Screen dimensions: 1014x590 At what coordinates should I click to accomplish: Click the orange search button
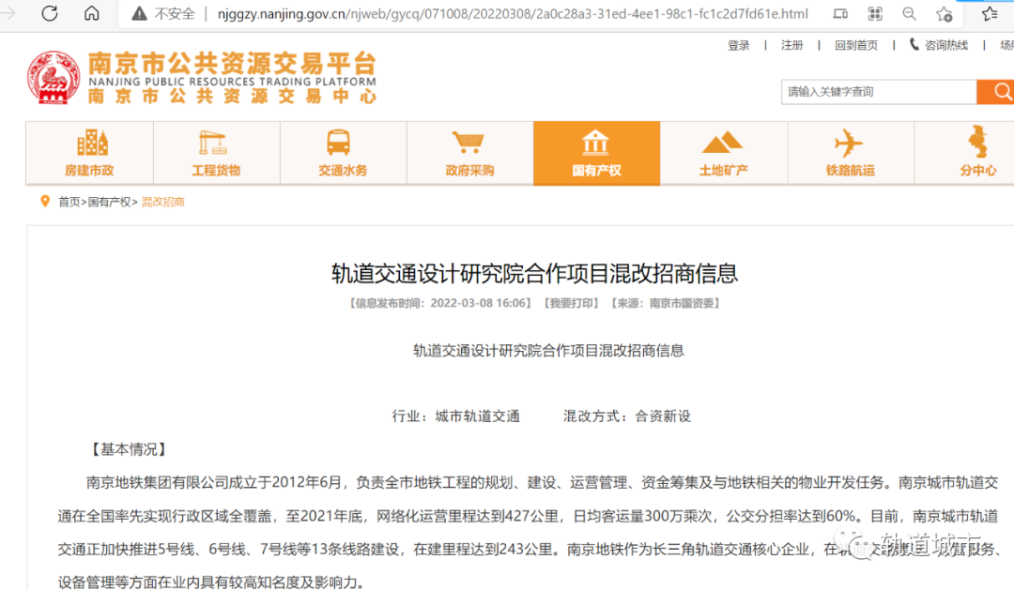coord(996,92)
